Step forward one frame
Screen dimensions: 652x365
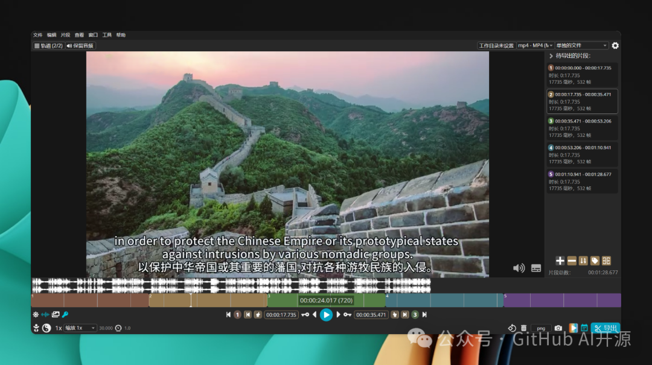pos(338,315)
